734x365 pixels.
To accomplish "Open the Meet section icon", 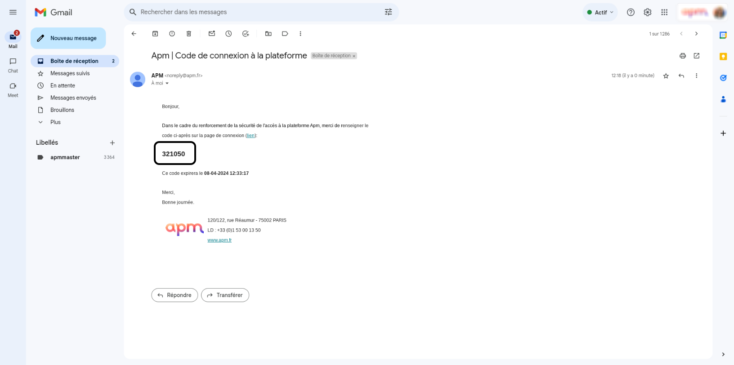I will tap(13, 86).
